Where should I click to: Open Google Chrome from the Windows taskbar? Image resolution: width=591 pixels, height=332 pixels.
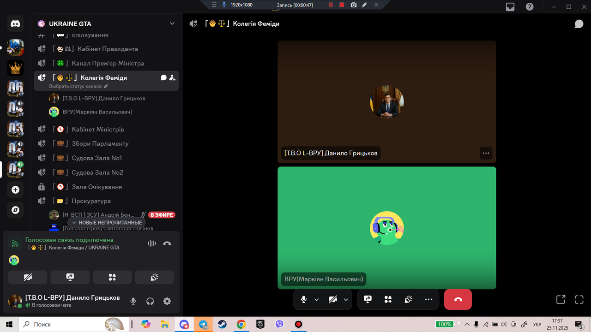(241, 324)
